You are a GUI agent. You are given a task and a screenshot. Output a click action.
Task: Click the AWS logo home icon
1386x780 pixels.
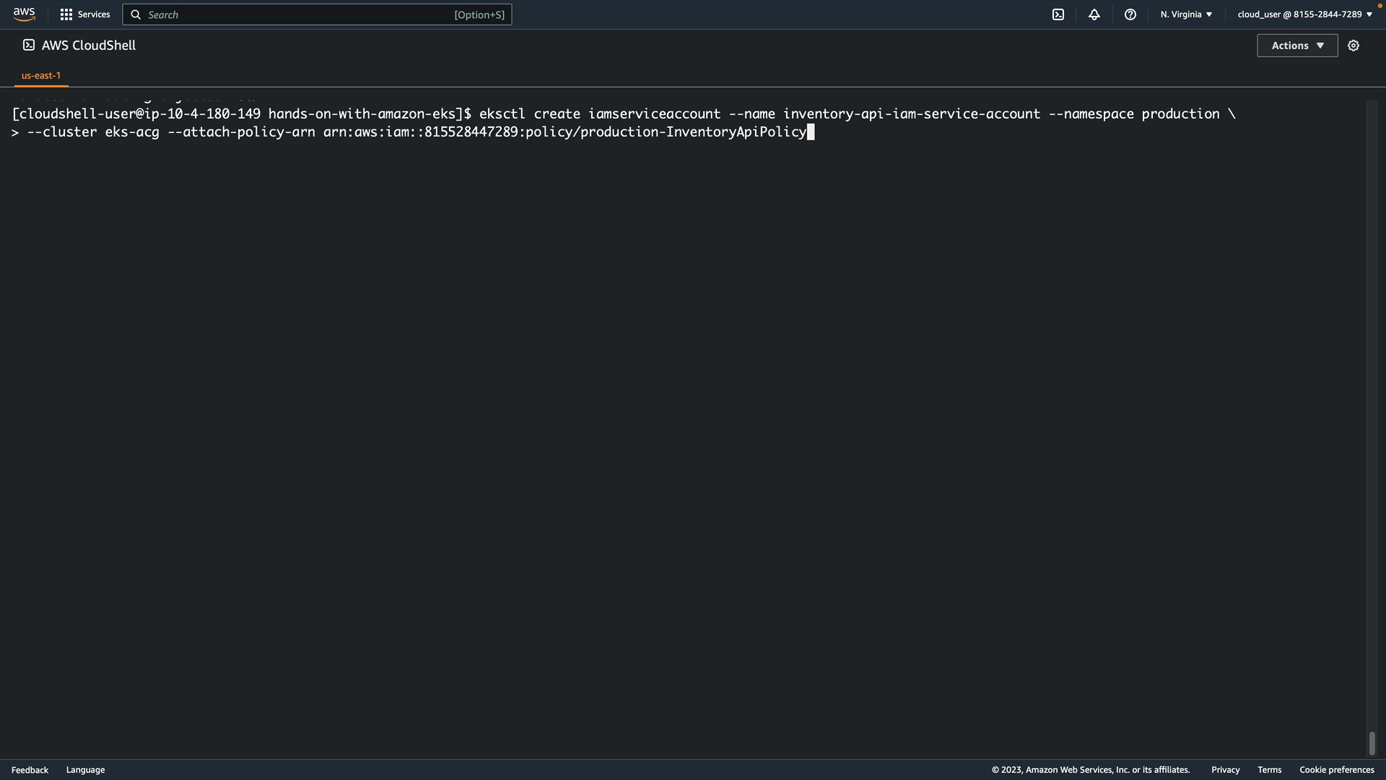(24, 14)
